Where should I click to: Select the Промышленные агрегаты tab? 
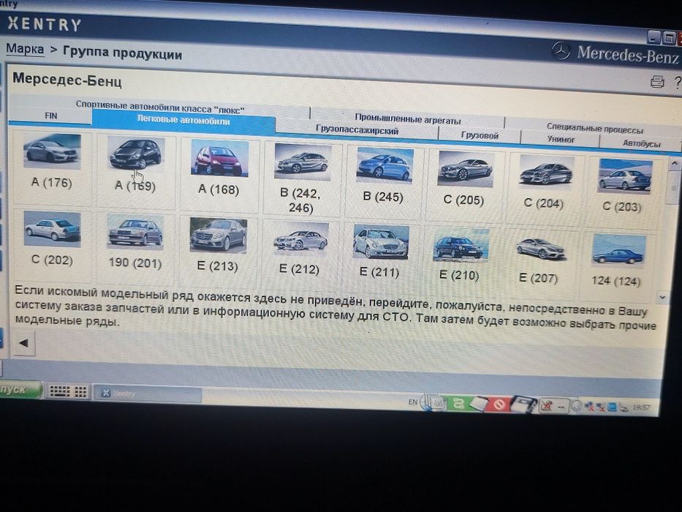pos(408,118)
